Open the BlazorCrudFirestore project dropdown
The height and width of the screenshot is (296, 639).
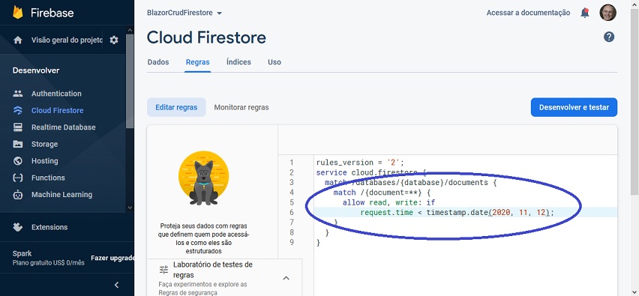[x=184, y=13]
